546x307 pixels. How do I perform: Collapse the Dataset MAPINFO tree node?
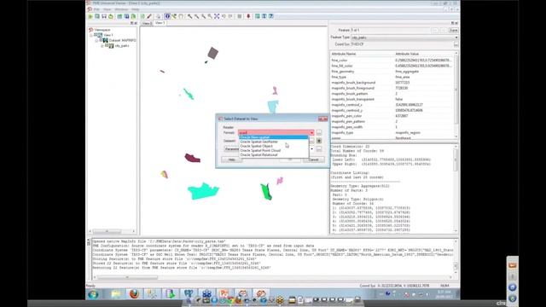[x=96, y=40]
